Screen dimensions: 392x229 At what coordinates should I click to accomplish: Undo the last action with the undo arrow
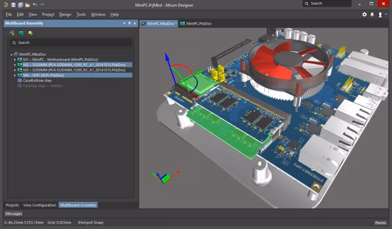tap(35, 5)
